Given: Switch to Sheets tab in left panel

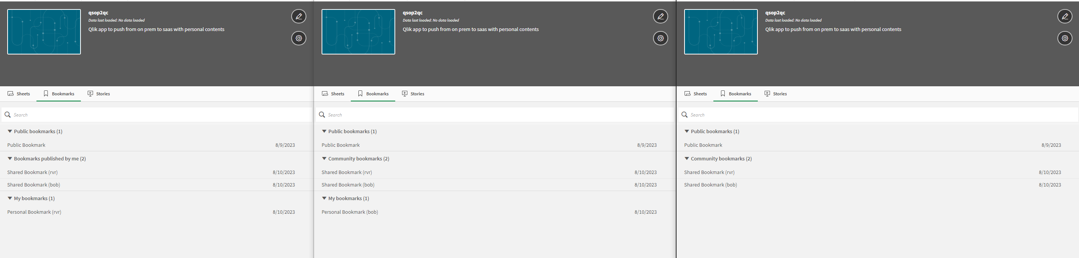Looking at the screenshot, I should pos(19,93).
